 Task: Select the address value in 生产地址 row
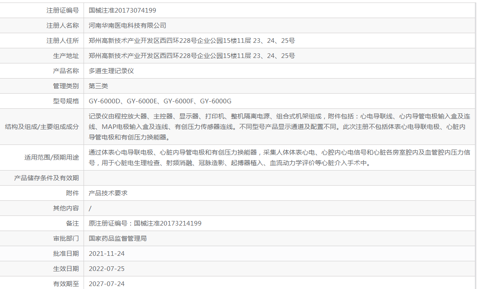[192, 56]
